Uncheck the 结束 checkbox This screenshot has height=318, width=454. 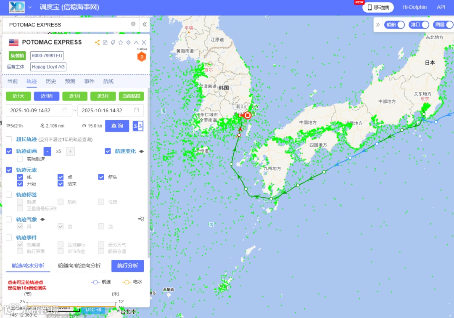point(61,184)
